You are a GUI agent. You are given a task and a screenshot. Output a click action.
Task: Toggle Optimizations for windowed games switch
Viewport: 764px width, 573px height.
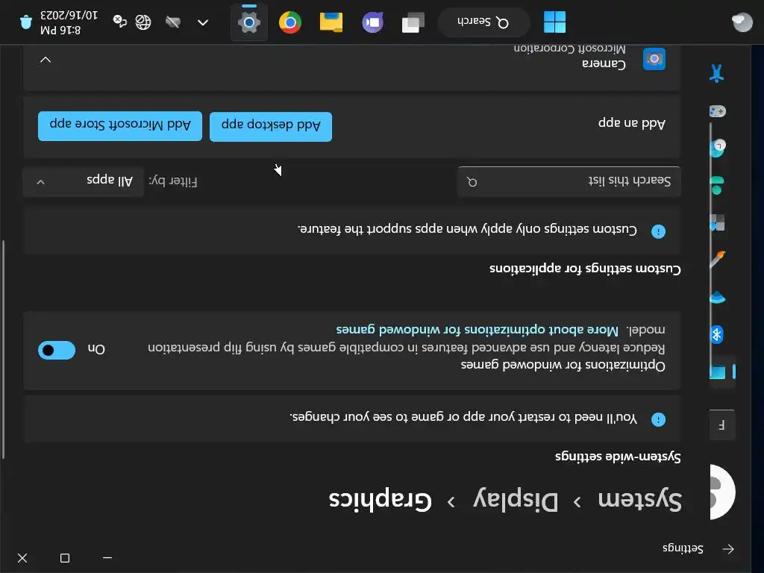[x=57, y=350]
